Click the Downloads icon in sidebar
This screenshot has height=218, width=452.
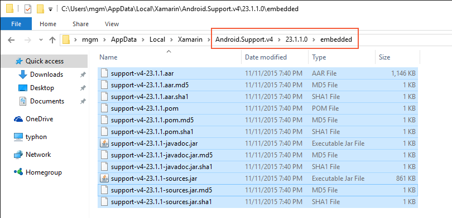[23, 75]
